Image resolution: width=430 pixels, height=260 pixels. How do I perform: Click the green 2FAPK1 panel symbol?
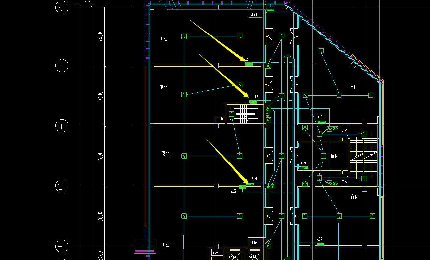(270, 11)
